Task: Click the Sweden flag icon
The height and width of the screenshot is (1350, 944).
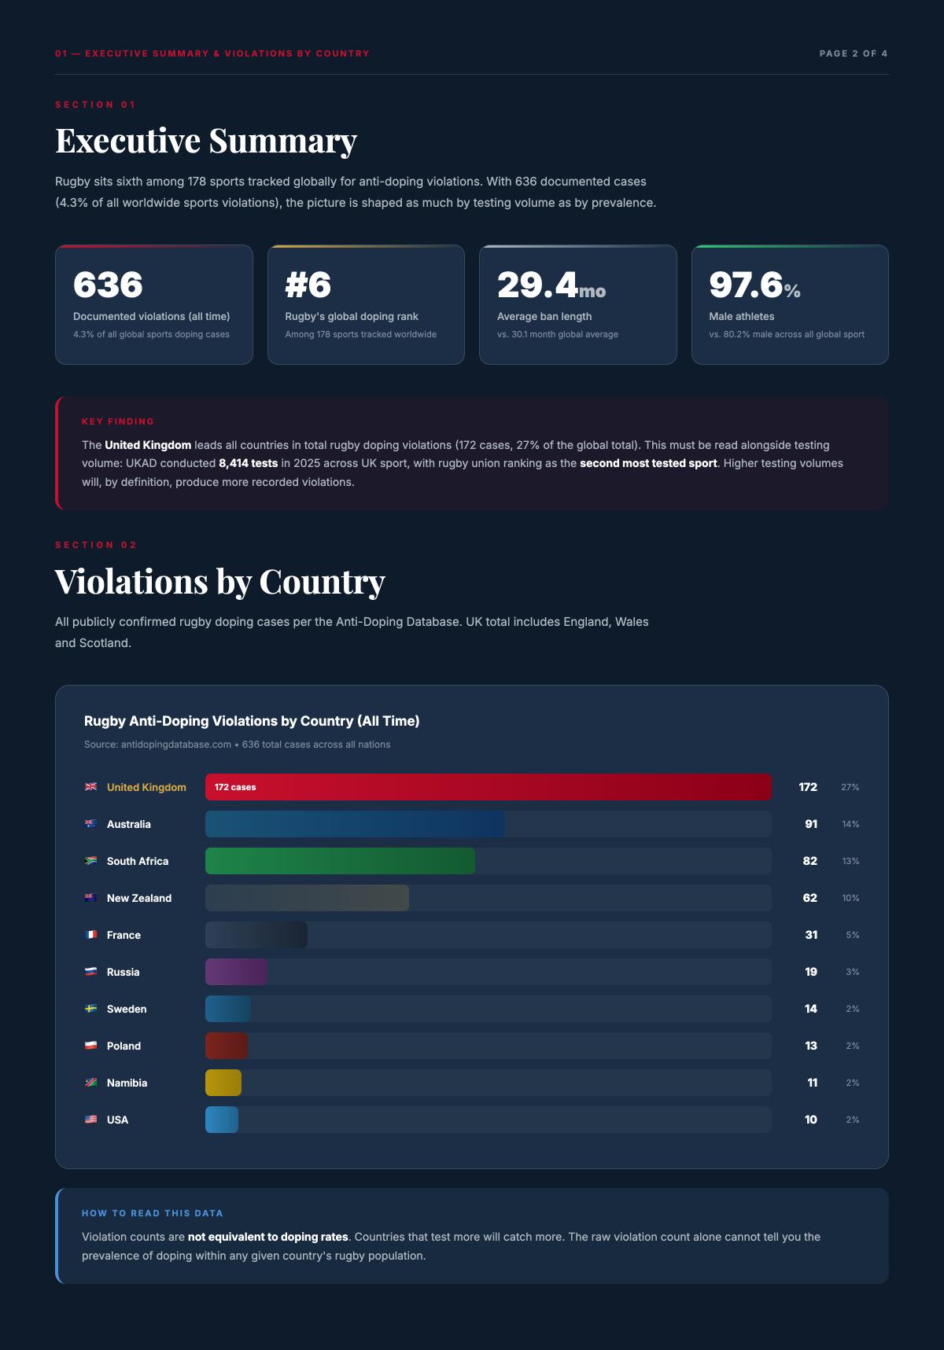Action: point(90,1009)
